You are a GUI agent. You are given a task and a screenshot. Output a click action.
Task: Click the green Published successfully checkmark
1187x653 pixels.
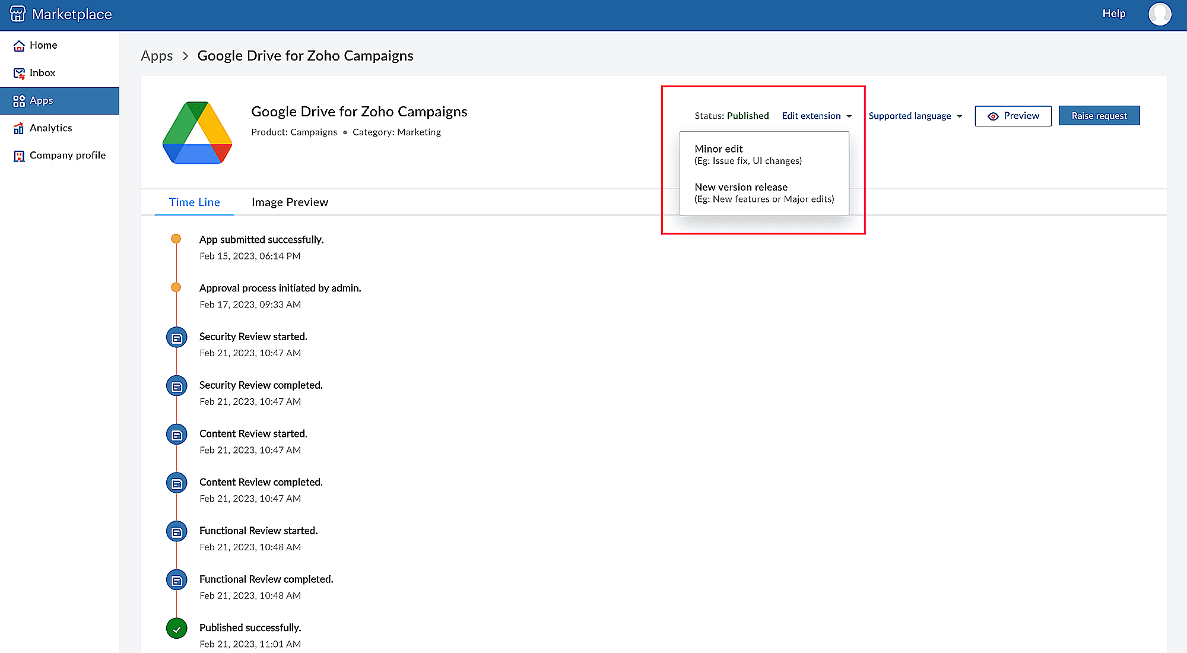click(177, 628)
